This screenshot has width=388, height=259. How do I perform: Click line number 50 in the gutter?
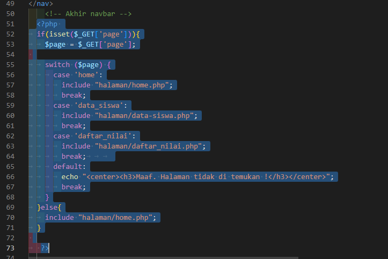coord(10,14)
